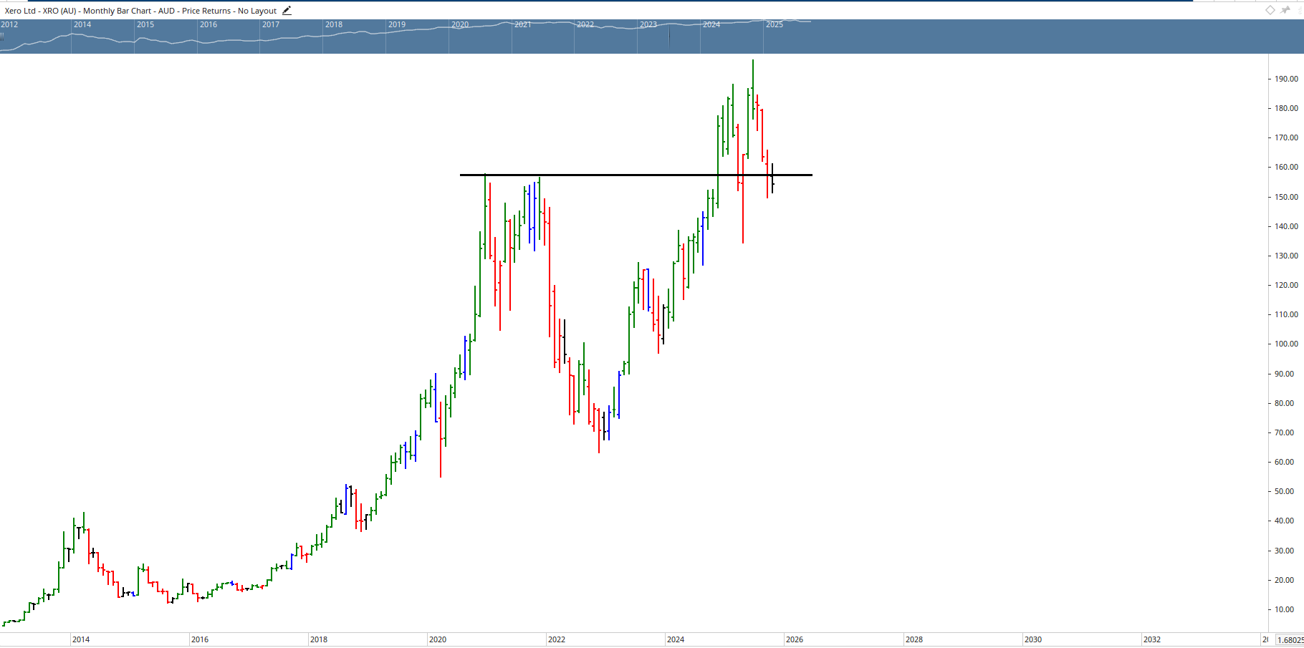Viewport: 1304px width, 648px height.
Task: Click the 190.00 price axis label
Action: click(1286, 79)
